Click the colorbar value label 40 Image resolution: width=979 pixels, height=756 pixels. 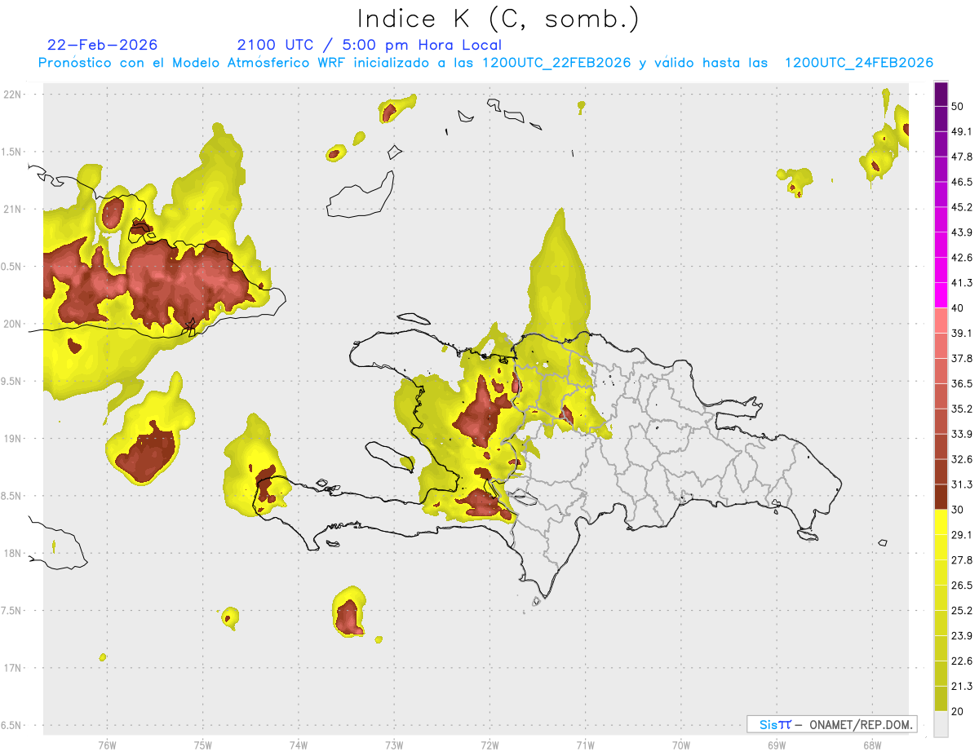(958, 307)
